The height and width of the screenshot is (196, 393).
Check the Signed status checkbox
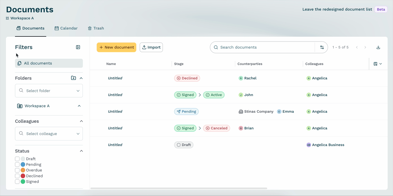17,182
